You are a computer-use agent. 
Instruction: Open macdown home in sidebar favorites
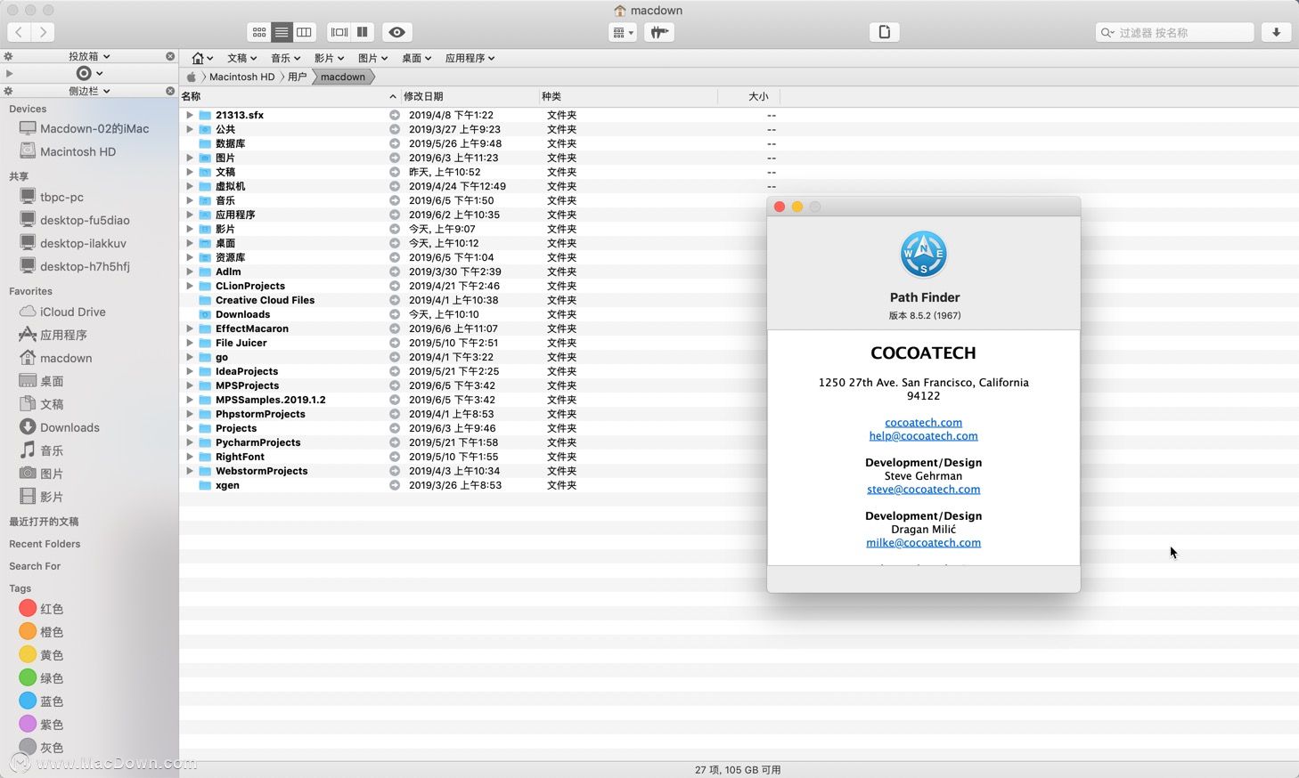(x=55, y=358)
